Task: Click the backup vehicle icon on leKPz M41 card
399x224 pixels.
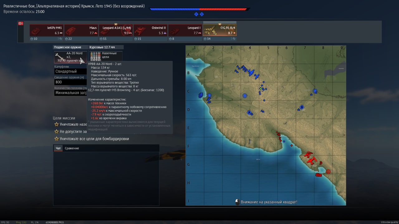Action: point(60,39)
